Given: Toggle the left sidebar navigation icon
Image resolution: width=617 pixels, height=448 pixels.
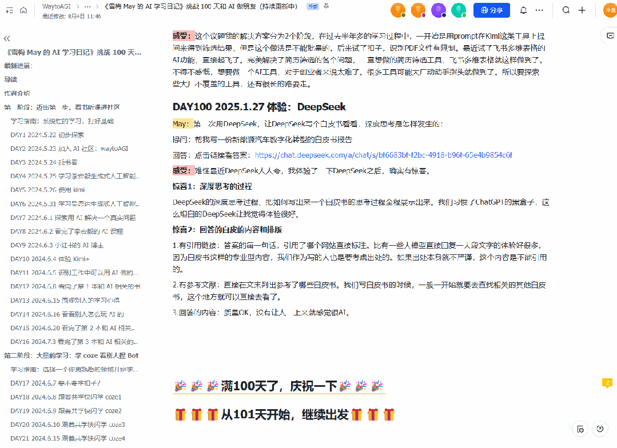Looking at the screenshot, I should [10, 10].
